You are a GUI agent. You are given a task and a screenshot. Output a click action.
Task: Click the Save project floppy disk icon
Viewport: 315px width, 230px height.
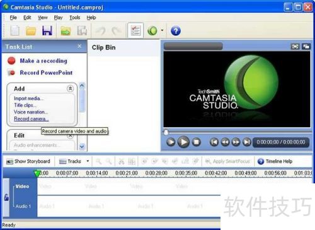pos(47,31)
